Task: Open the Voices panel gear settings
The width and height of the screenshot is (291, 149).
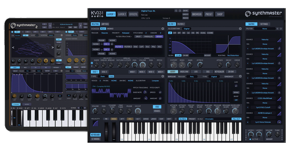Action: pos(163,29)
